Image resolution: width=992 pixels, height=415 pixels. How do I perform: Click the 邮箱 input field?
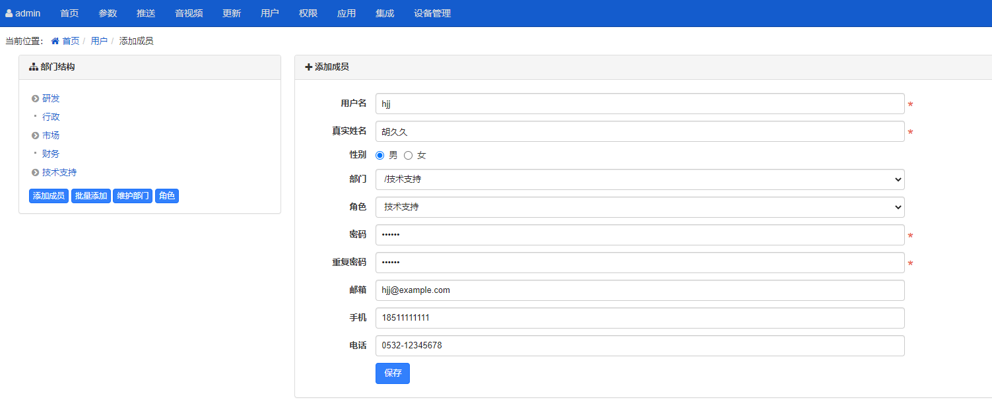coord(640,290)
